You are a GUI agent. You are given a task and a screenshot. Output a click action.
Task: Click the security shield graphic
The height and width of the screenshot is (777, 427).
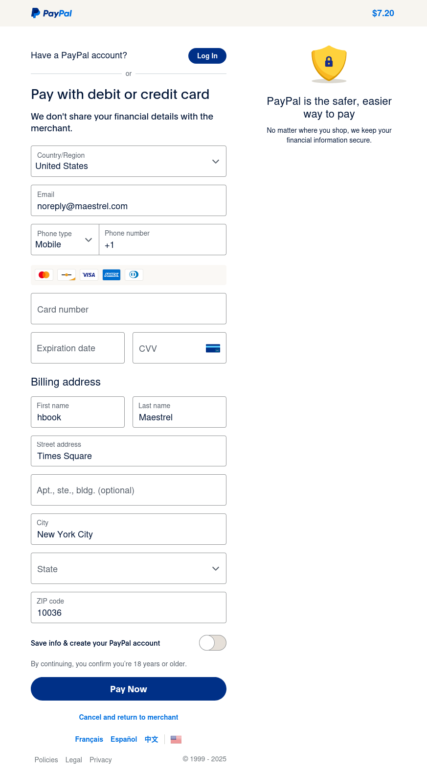click(329, 64)
